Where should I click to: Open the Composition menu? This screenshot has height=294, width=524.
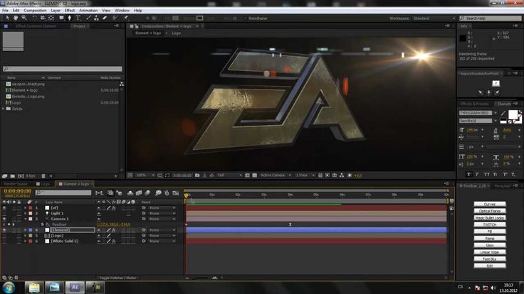(x=35, y=11)
